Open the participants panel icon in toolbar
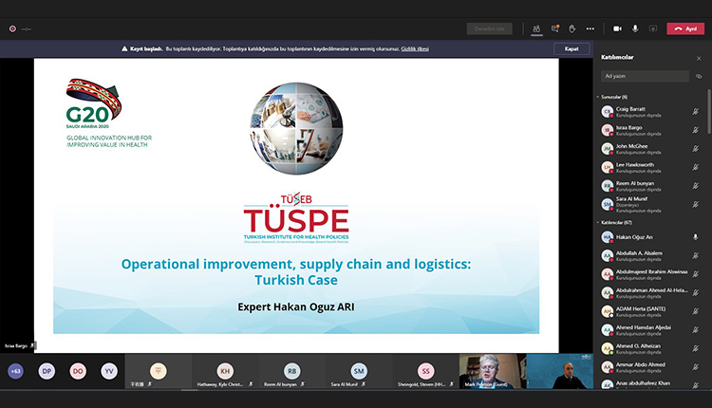 [537, 28]
